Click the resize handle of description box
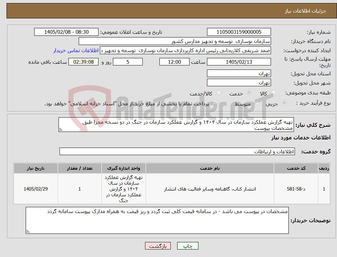This screenshot has height=257, width=337. click(61, 130)
